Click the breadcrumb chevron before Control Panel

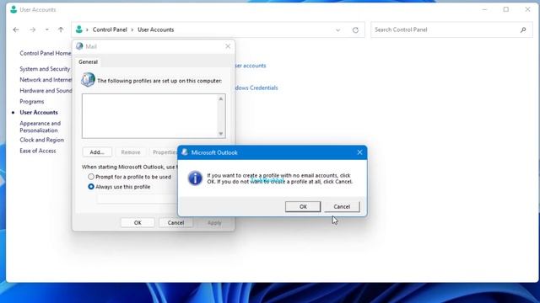click(87, 30)
